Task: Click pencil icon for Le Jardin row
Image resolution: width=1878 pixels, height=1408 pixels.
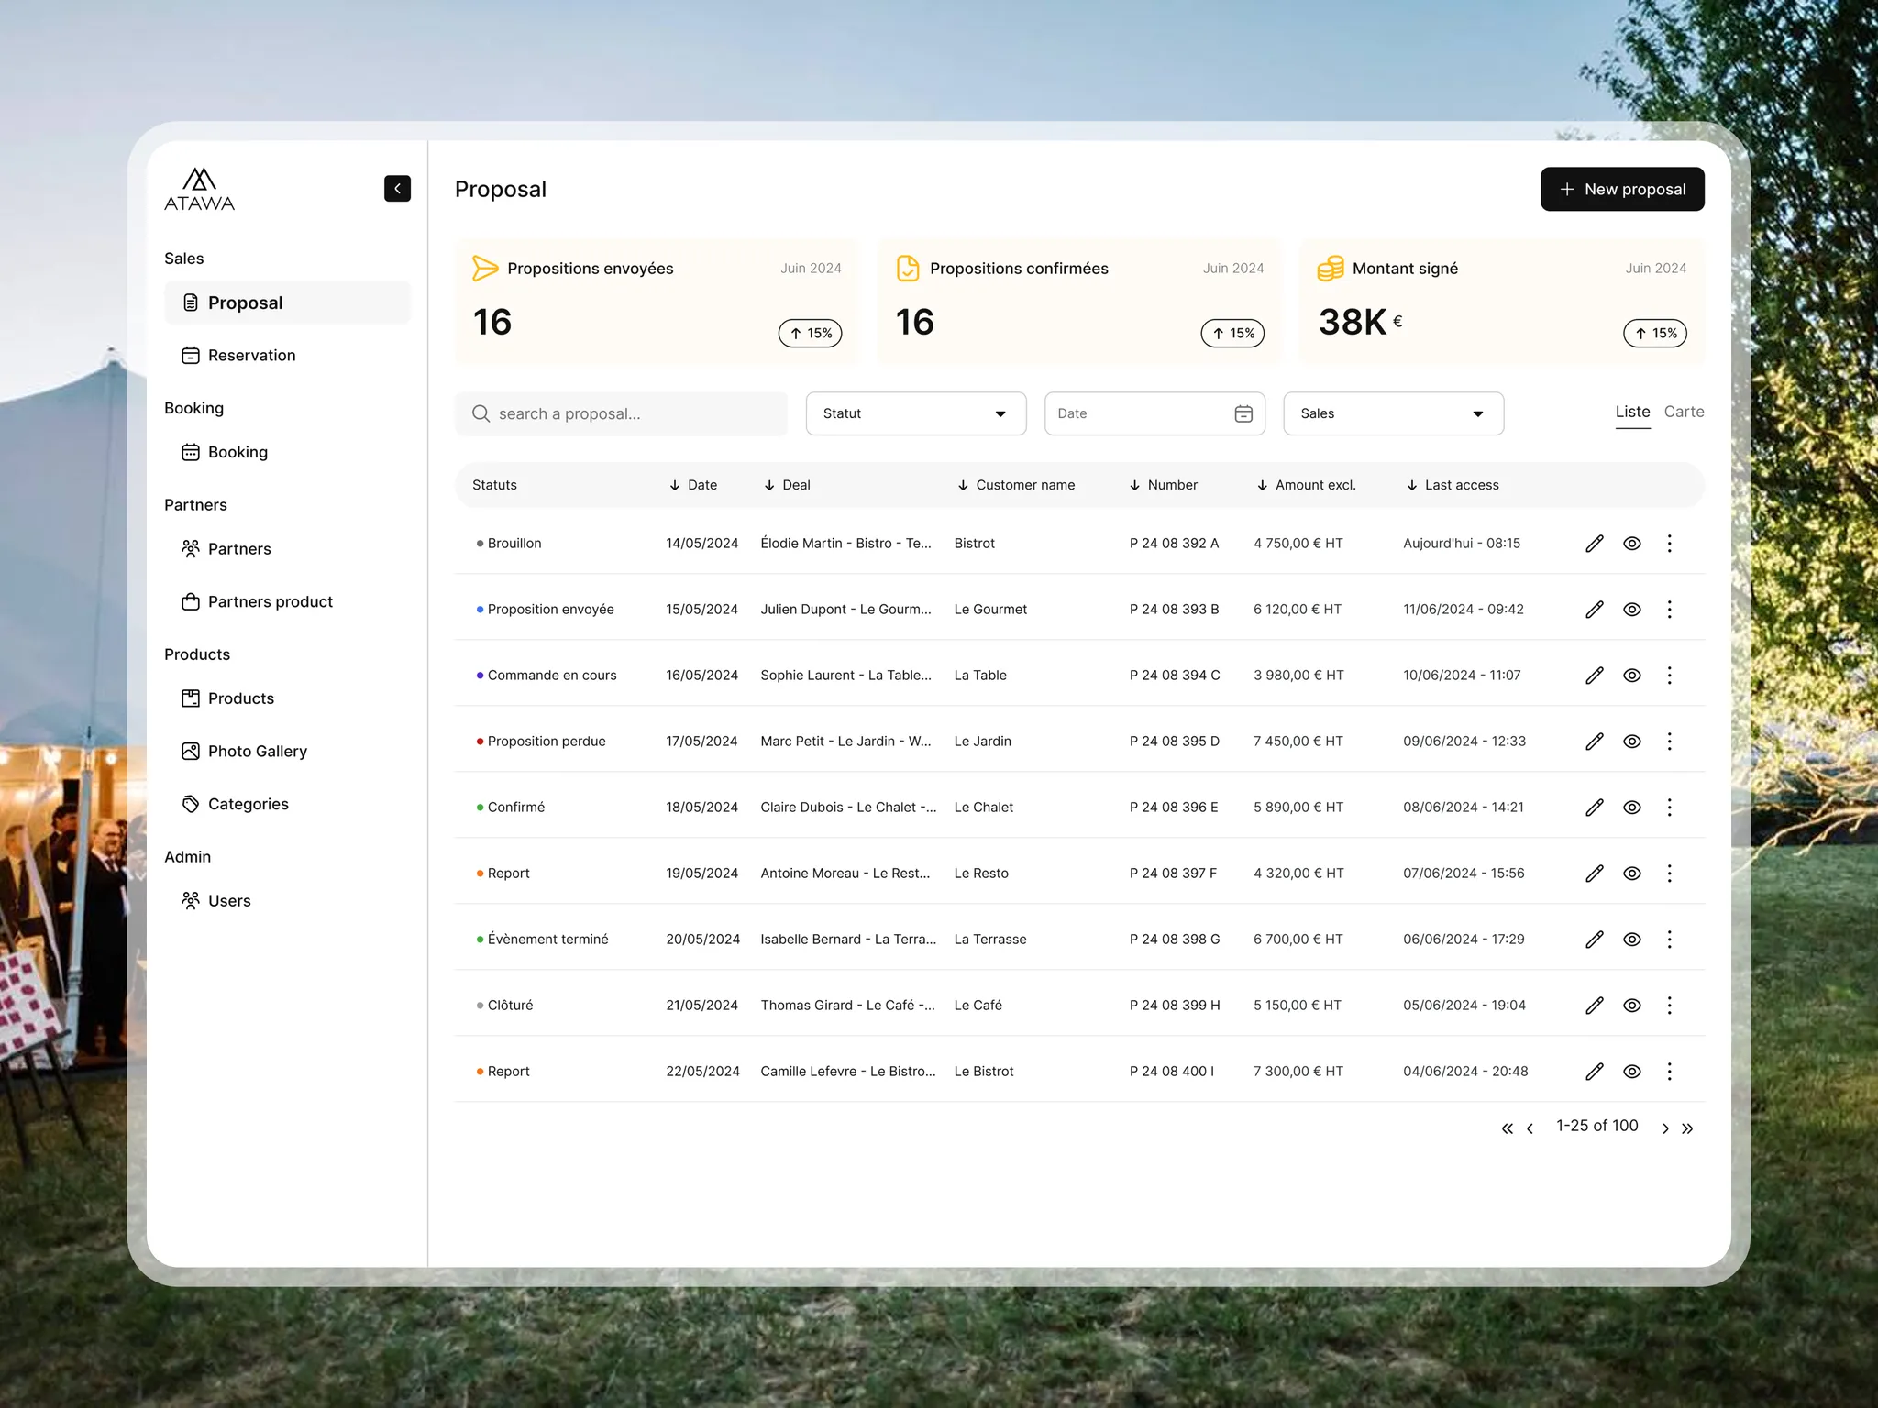Action: click(x=1595, y=742)
